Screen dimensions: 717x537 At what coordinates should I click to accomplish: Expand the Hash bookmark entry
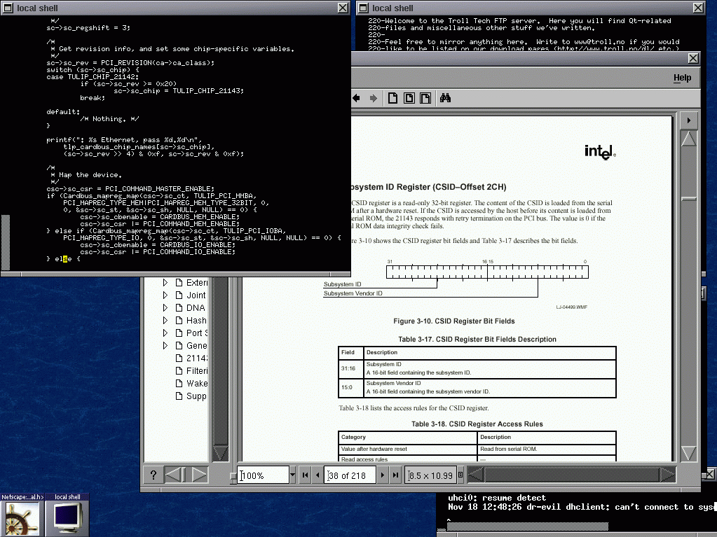click(165, 321)
